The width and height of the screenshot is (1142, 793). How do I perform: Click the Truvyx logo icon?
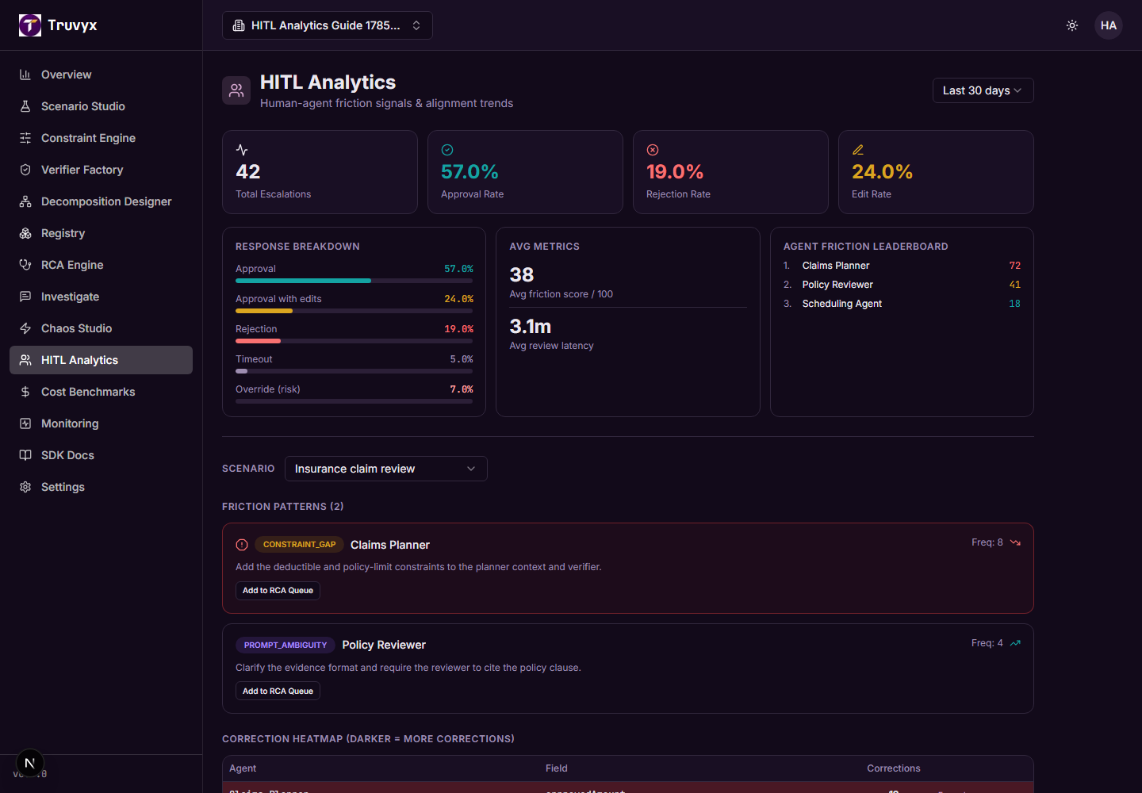(x=30, y=25)
